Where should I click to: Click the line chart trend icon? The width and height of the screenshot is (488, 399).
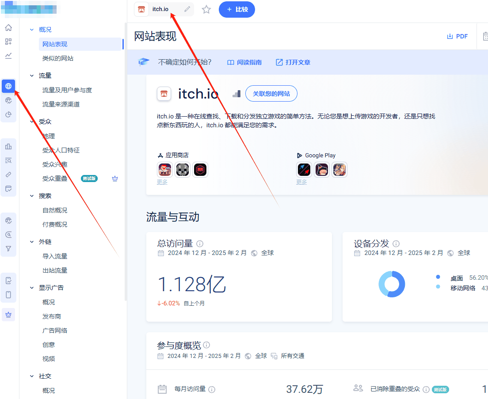point(8,56)
